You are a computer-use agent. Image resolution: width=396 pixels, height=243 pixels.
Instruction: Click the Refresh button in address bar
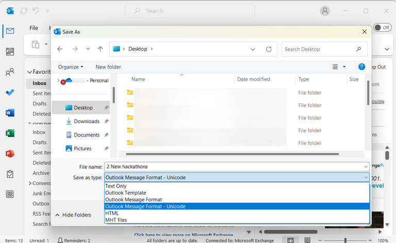click(268, 49)
